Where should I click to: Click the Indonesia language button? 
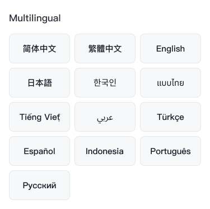[x=105, y=151]
